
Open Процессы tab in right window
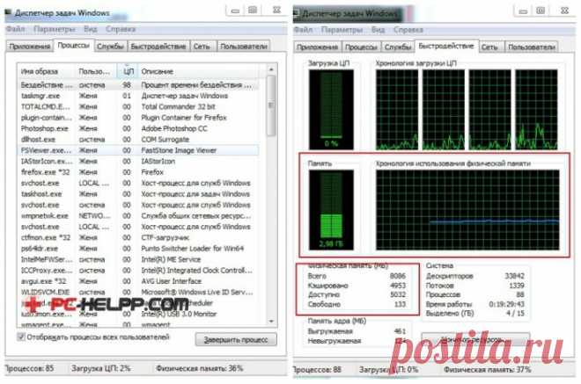click(x=361, y=47)
